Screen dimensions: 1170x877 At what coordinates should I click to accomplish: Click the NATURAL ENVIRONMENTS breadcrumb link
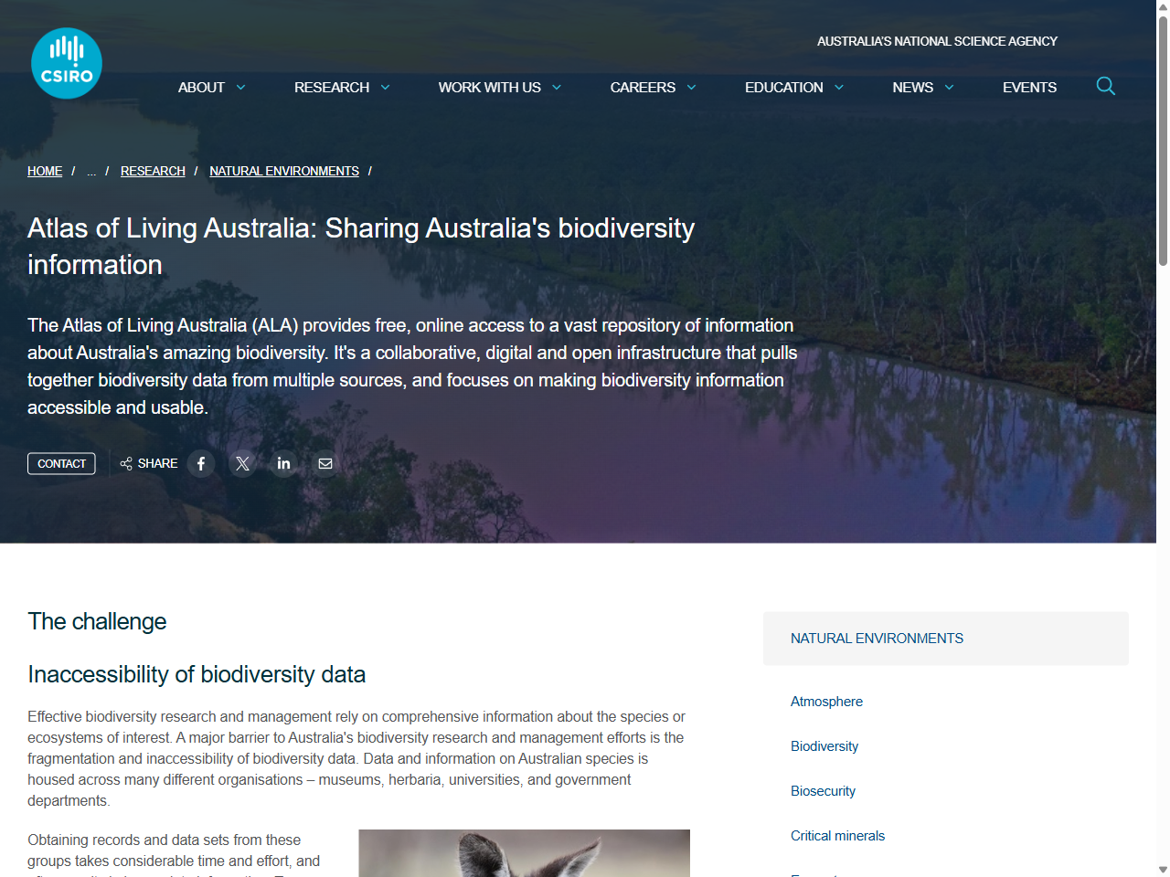click(284, 171)
